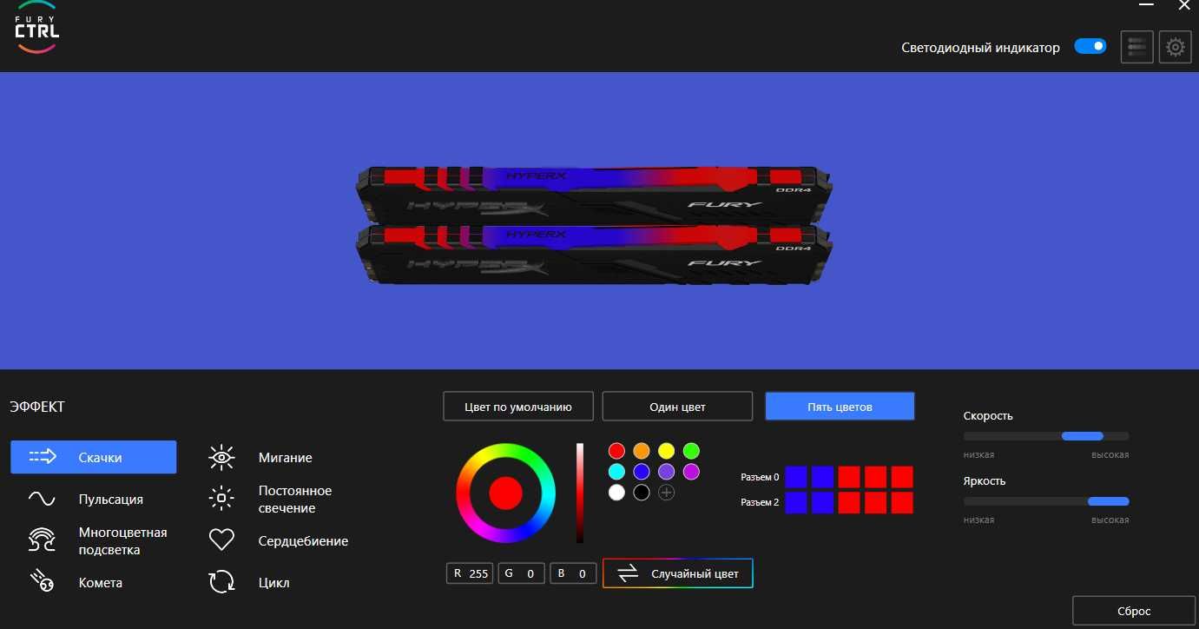
Task: Click the Яркость brightness slider
Action: coord(1046,501)
